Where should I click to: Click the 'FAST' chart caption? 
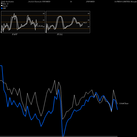[15, 35]
